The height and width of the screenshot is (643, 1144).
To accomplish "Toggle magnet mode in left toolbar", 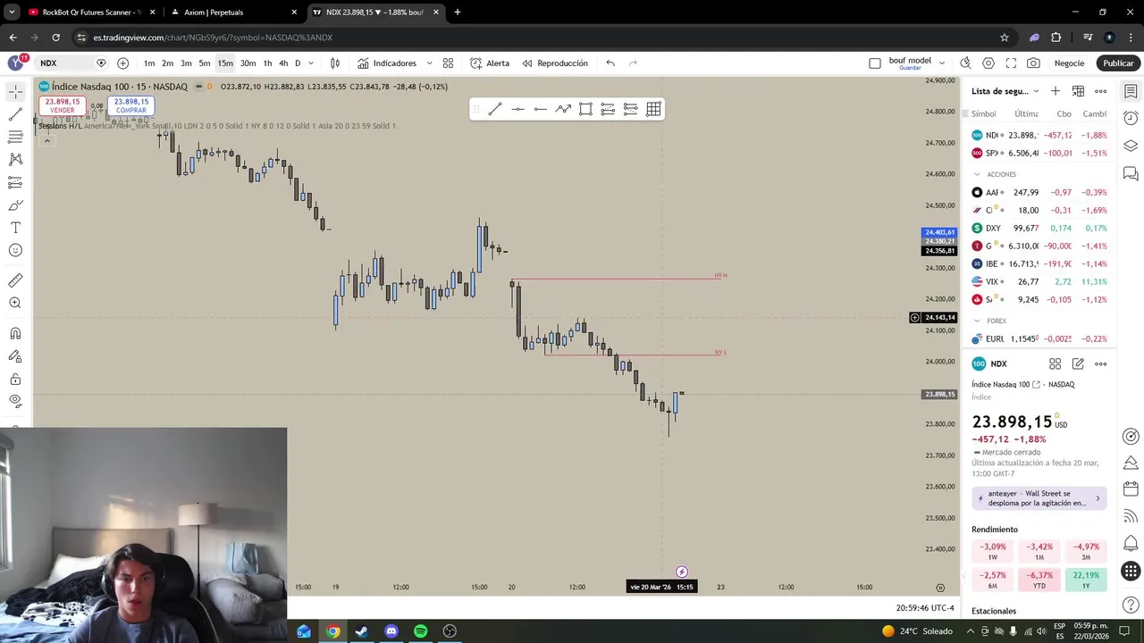I will [x=15, y=334].
